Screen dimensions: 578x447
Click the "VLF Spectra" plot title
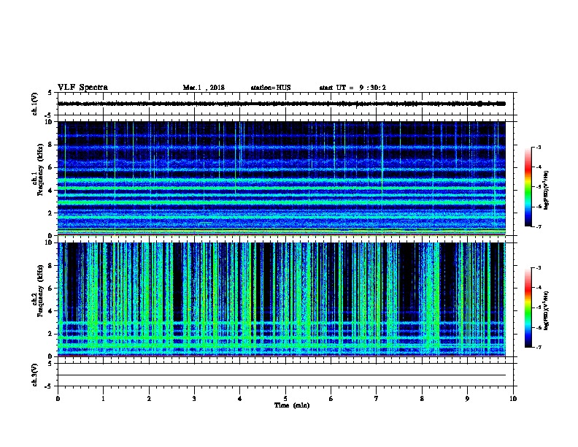pos(83,88)
